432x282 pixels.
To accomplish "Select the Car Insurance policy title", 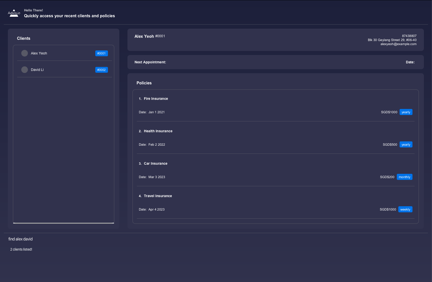I will (156, 163).
